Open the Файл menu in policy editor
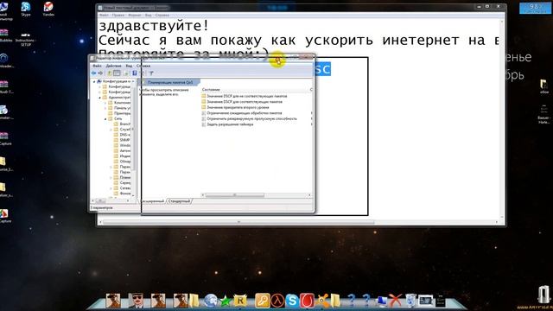The width and height of the screenshot is (553, 311). pos(97,66)
